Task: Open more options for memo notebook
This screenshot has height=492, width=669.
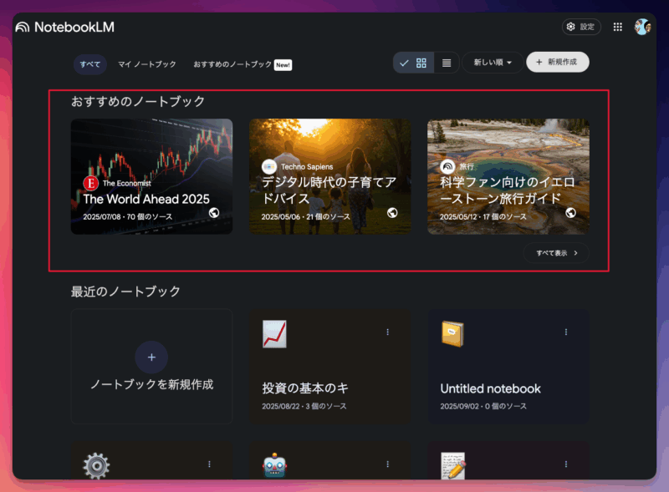Action: click(x=566, y=464)
